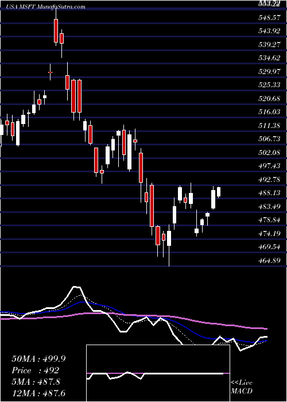Click the 511.38 price axis label

(x=269, y=125)
